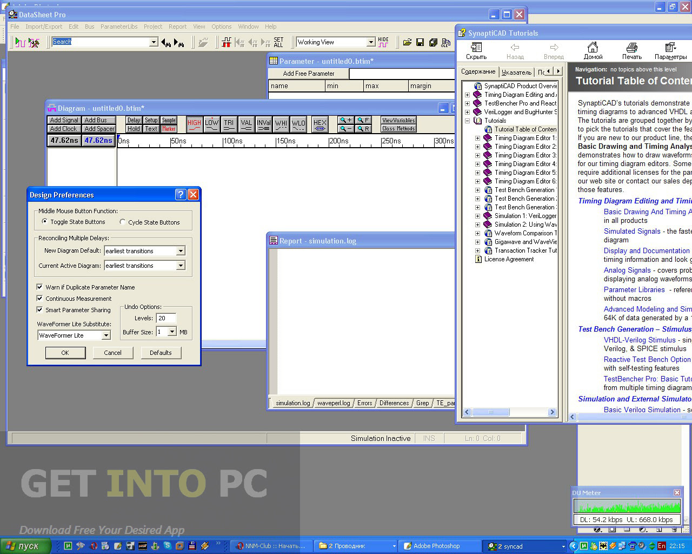Click the Add Free Parameter button

point(309,74)
